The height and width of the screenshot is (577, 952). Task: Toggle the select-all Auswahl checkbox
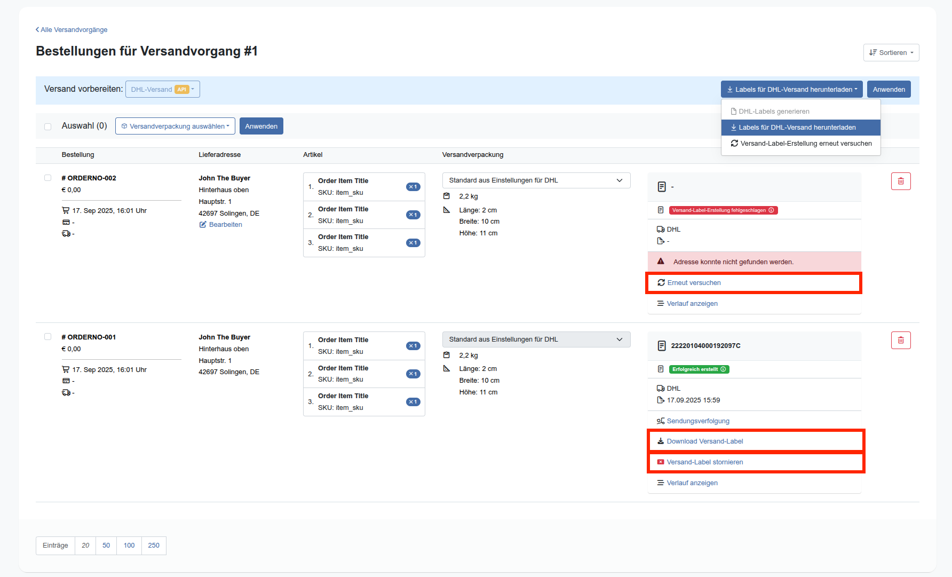tap(48, 127)
